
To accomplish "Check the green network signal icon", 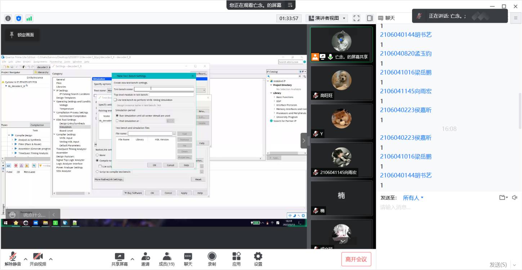I will point(29,18).
